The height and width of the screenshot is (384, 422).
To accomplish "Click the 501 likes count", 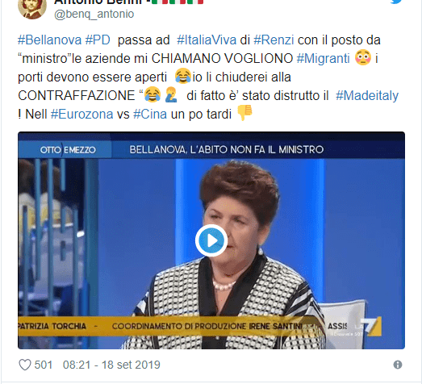I will (x=44, y=365).
